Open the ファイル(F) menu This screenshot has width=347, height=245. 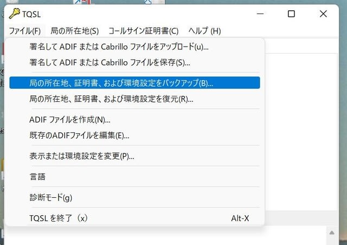point(25,31)
